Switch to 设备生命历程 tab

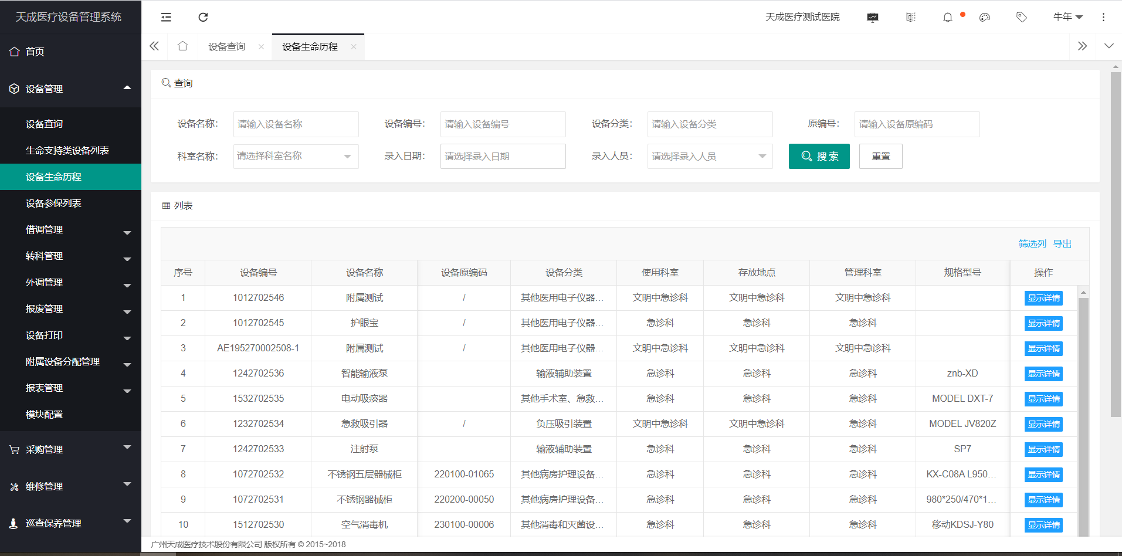click(310, 47)
